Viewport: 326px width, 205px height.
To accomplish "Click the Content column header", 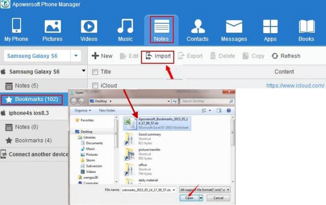I will 284,72.
